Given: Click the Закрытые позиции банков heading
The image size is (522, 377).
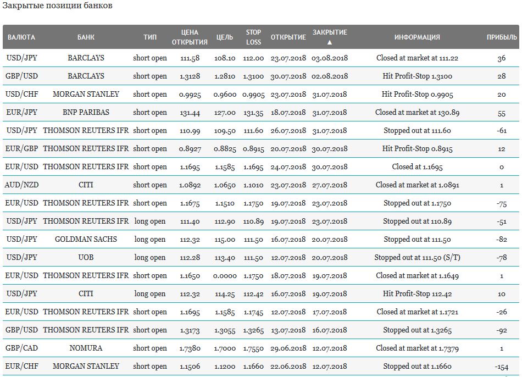Looking at the screenshot, I should pyautogui.click(x=57, y=5).
